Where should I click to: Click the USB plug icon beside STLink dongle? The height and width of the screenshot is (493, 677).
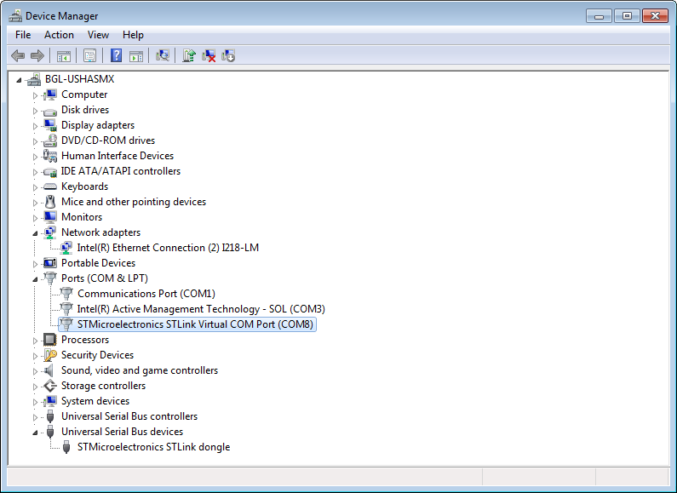point(66,447)
